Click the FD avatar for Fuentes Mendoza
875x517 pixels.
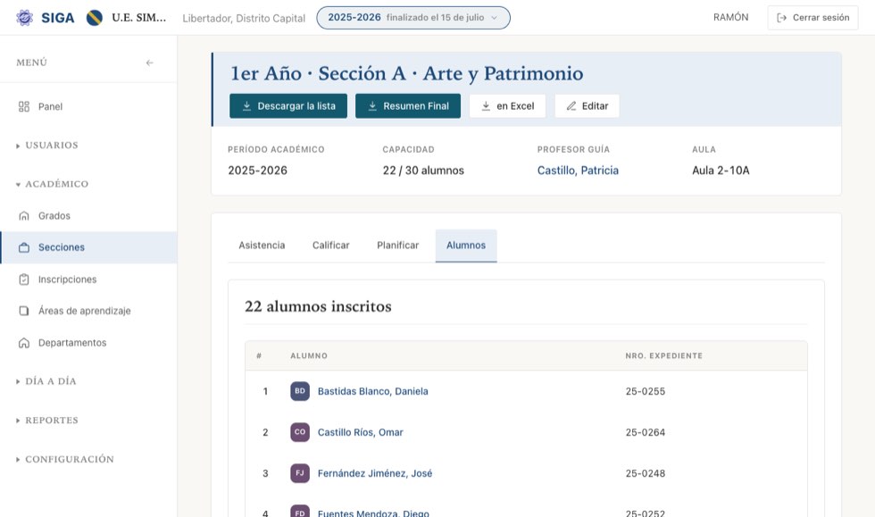point(300,512)
